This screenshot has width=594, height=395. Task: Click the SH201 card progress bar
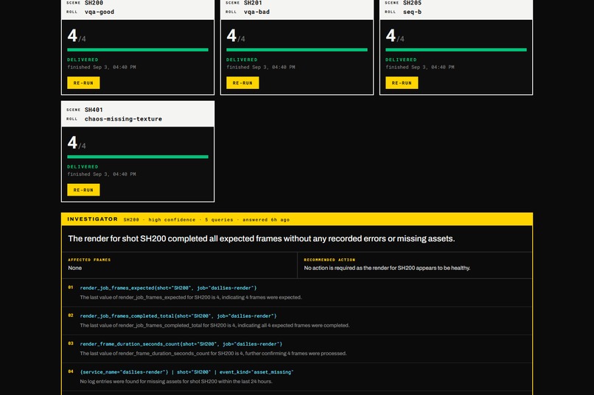(296, 49)
